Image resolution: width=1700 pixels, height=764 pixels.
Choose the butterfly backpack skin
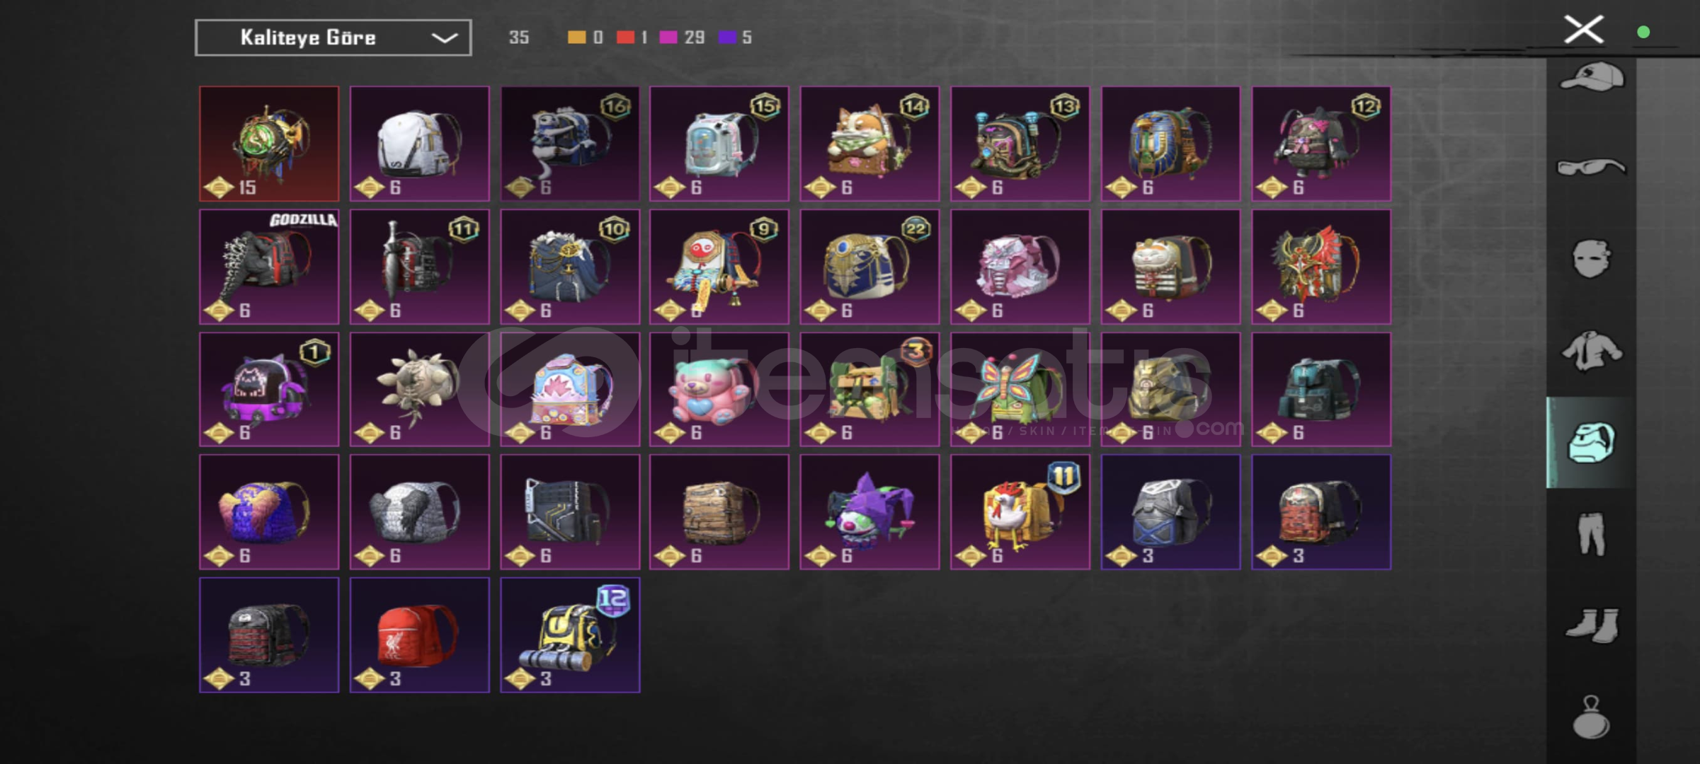(x=1020, y=390)
